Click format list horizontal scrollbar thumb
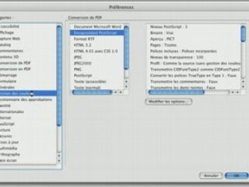The height and width of the screenshot is (187, 249). click(x=92, y=92)
